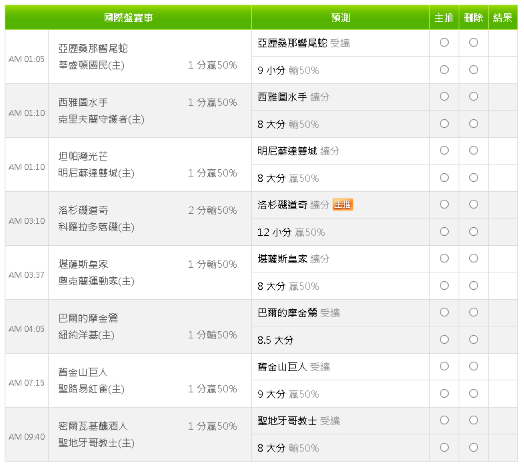Image resolution: width=524 pixels, height=467 pixels.
Task: Click team name 華盛頓國民(主)
Action: pyautogui.click(x=91, y=65)
